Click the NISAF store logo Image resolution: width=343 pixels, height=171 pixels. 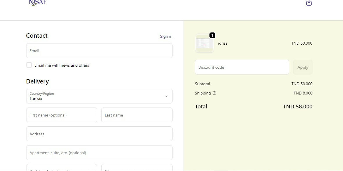38,3
